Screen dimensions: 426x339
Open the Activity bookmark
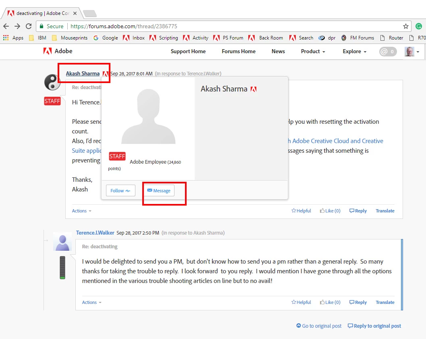195,38
